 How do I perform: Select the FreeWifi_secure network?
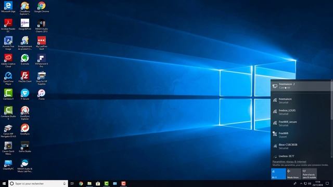coord(301,124)
